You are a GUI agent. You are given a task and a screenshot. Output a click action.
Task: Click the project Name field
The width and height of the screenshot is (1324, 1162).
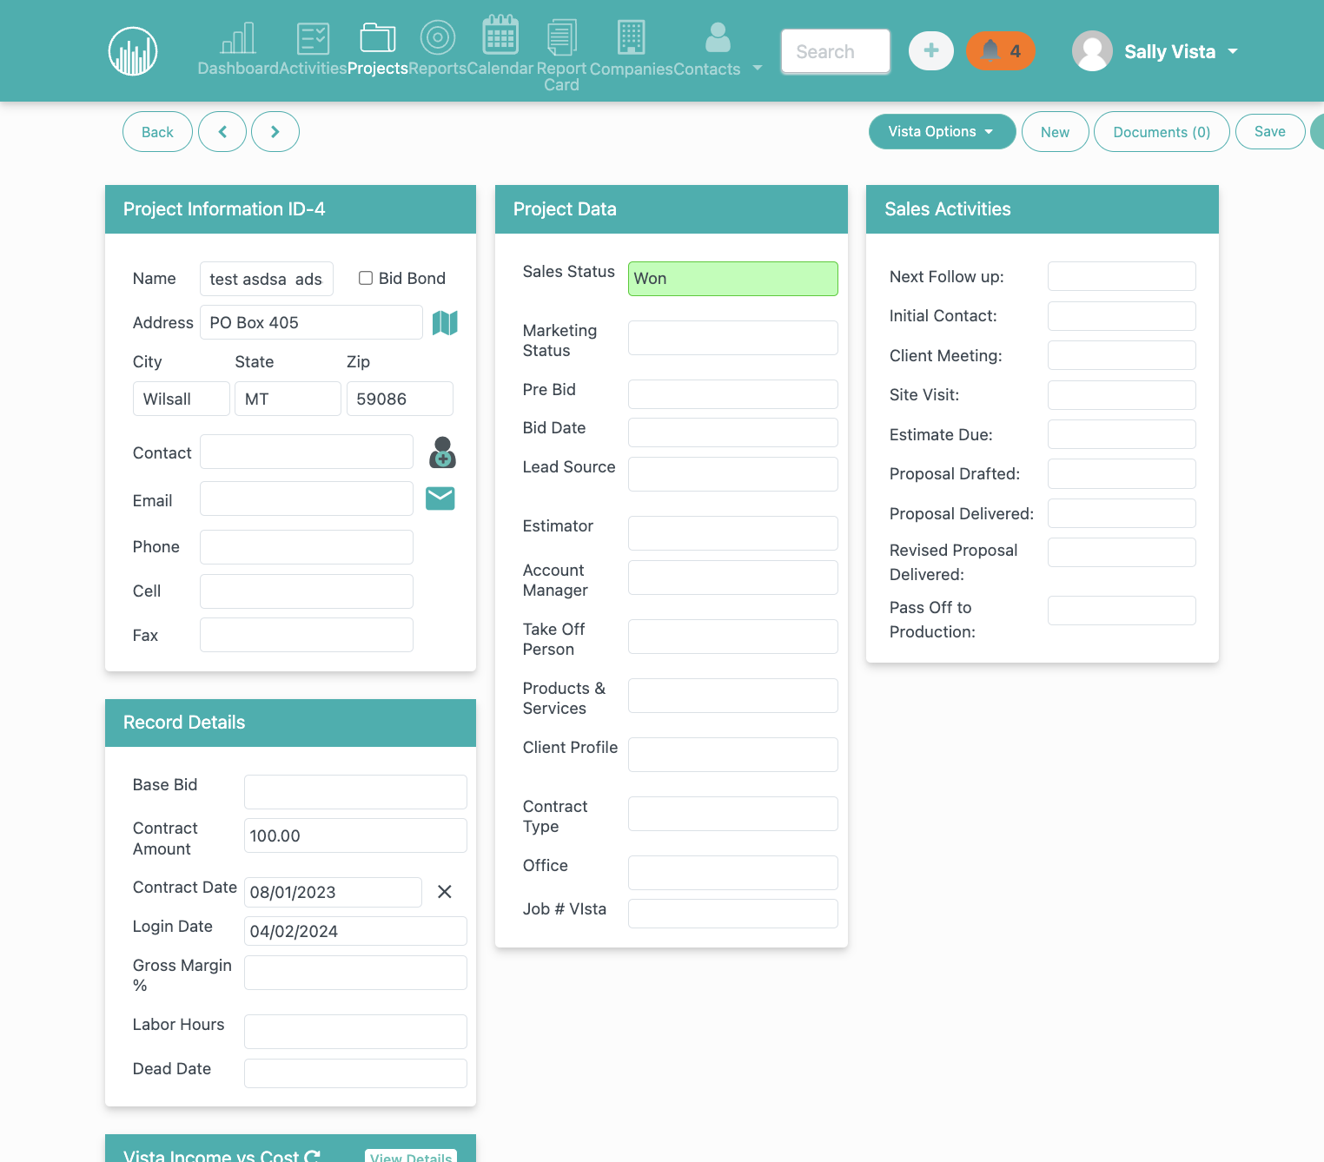click(x=267, y=279)
